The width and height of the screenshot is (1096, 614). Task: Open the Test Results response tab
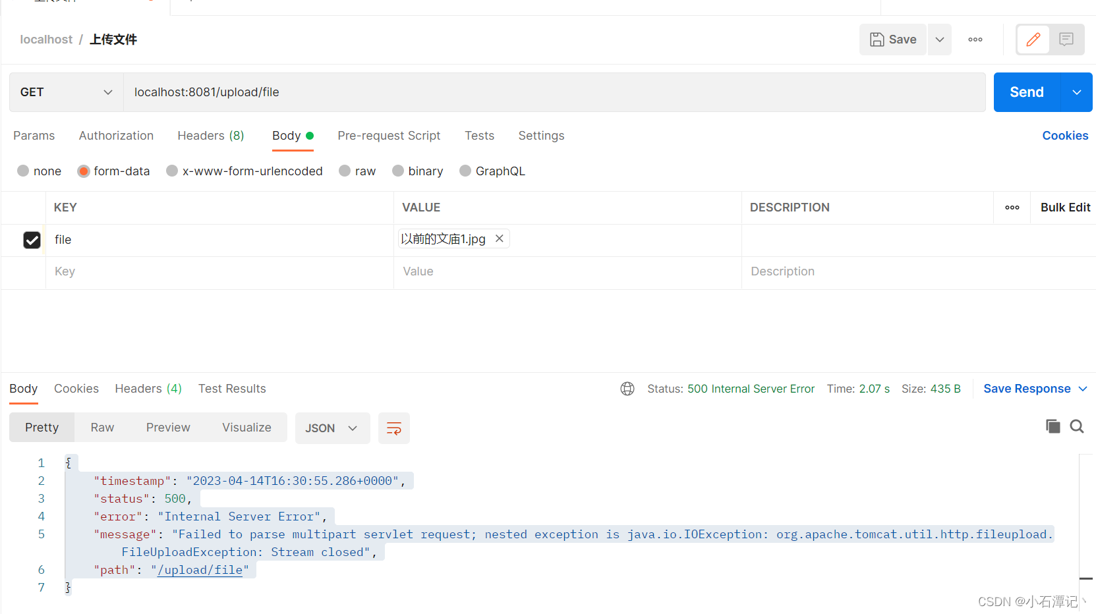click(232, 389)
